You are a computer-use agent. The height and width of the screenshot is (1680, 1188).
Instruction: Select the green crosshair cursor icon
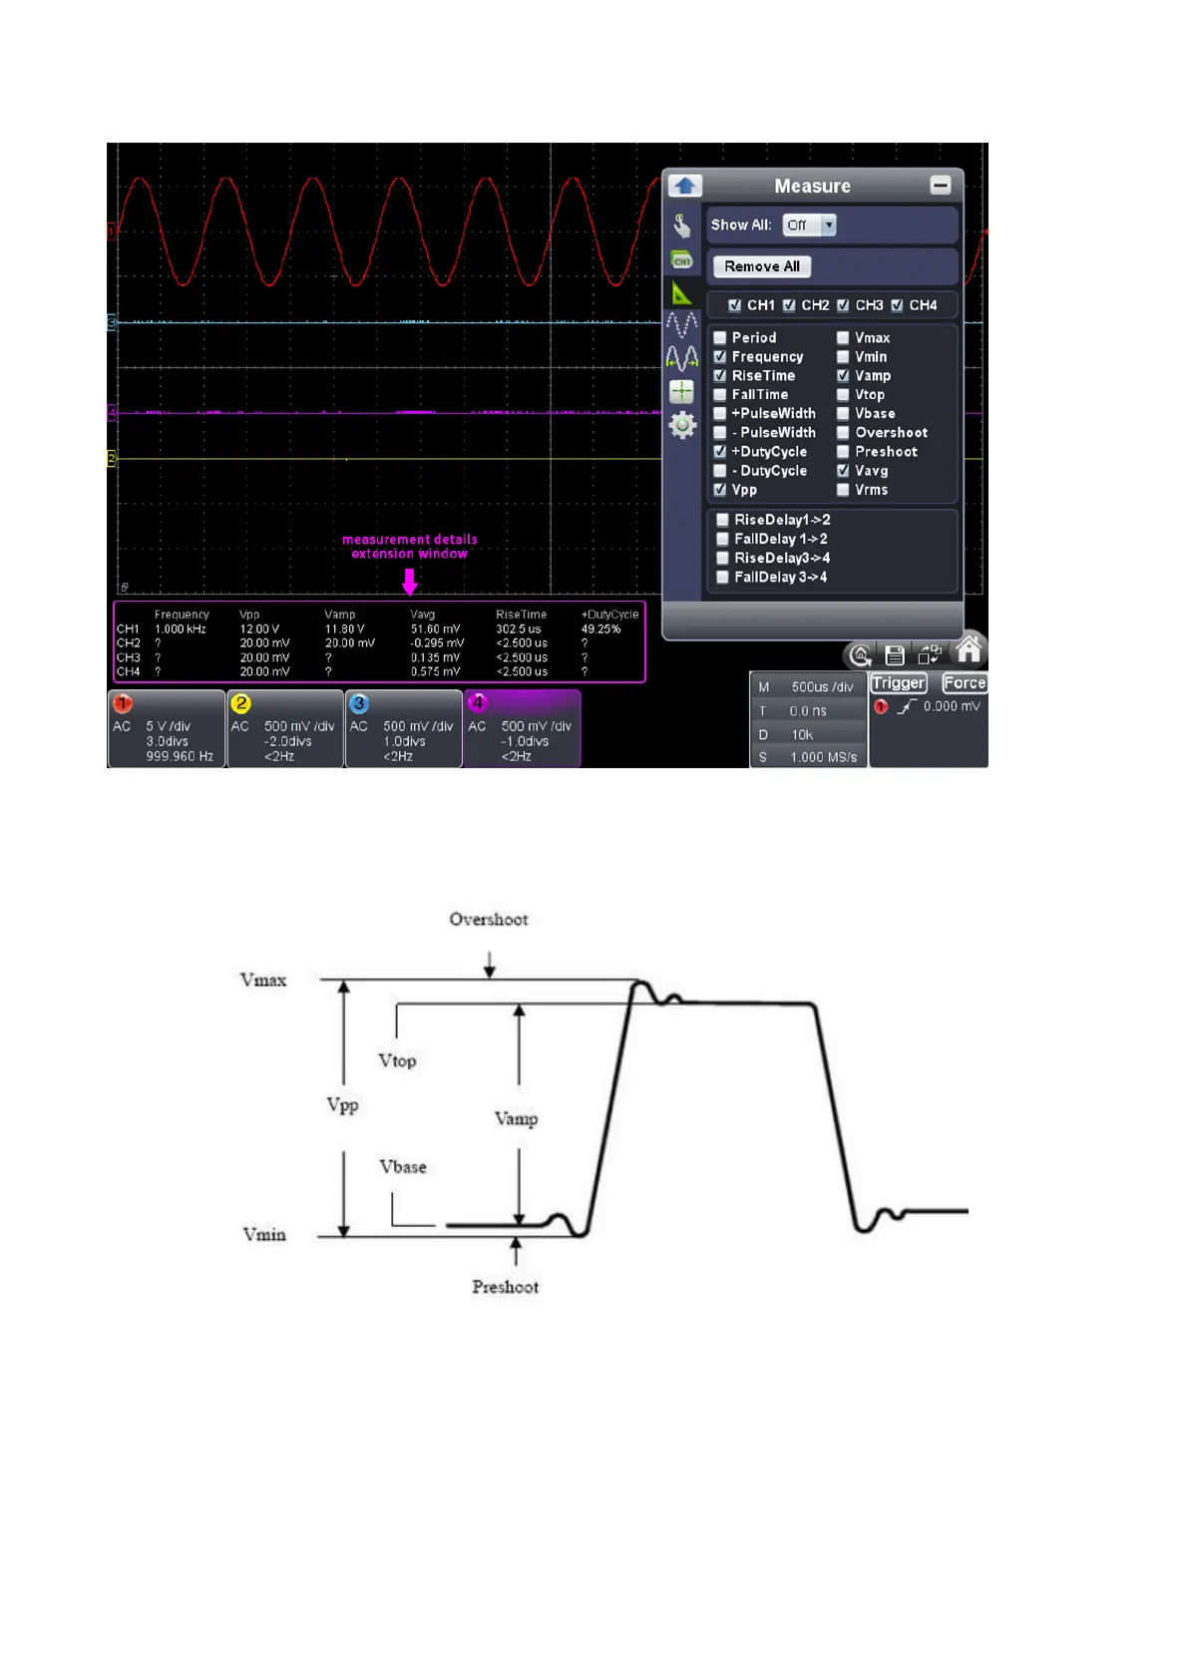click(x=681, y=392)
